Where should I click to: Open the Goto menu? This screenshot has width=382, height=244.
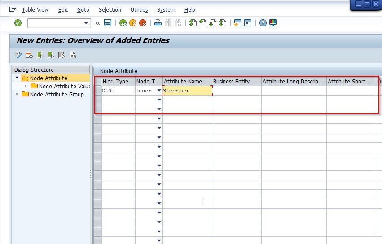[x=83, y=10]
